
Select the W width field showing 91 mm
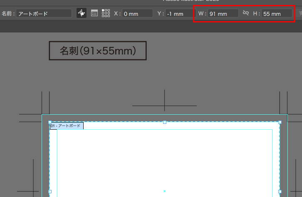coord(223,14)
